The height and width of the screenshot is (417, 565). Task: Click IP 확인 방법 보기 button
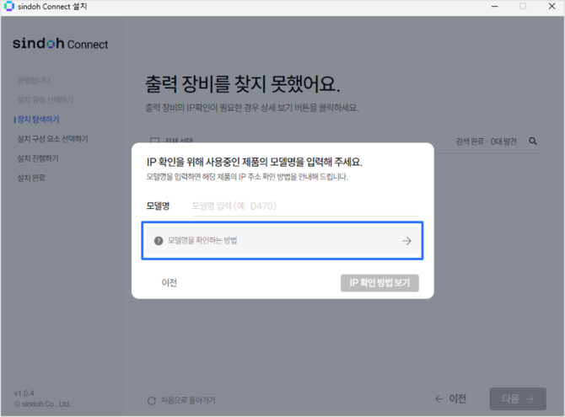(379, 283)
